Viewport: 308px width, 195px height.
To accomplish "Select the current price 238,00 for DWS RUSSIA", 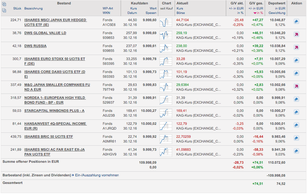I will (x=182, y=46).
